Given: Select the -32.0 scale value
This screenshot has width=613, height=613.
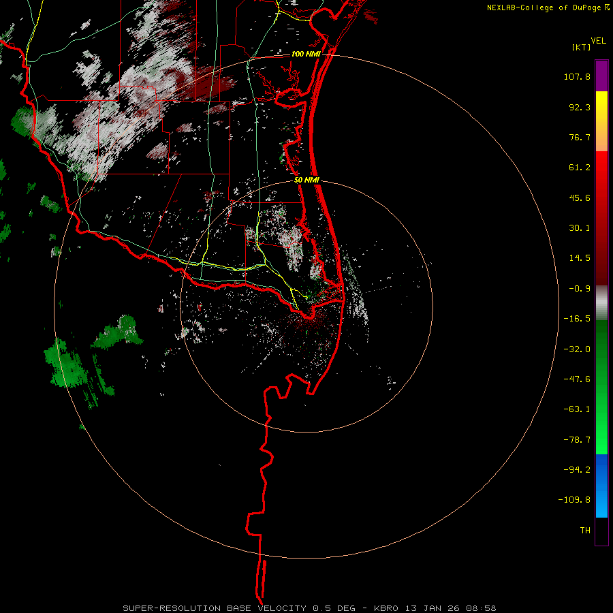Looking at the screenshot, I should tap(577, 349).
